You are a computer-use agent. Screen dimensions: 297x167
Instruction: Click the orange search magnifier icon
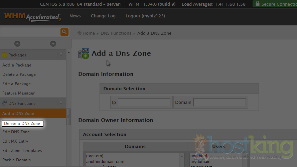point(64,32)
